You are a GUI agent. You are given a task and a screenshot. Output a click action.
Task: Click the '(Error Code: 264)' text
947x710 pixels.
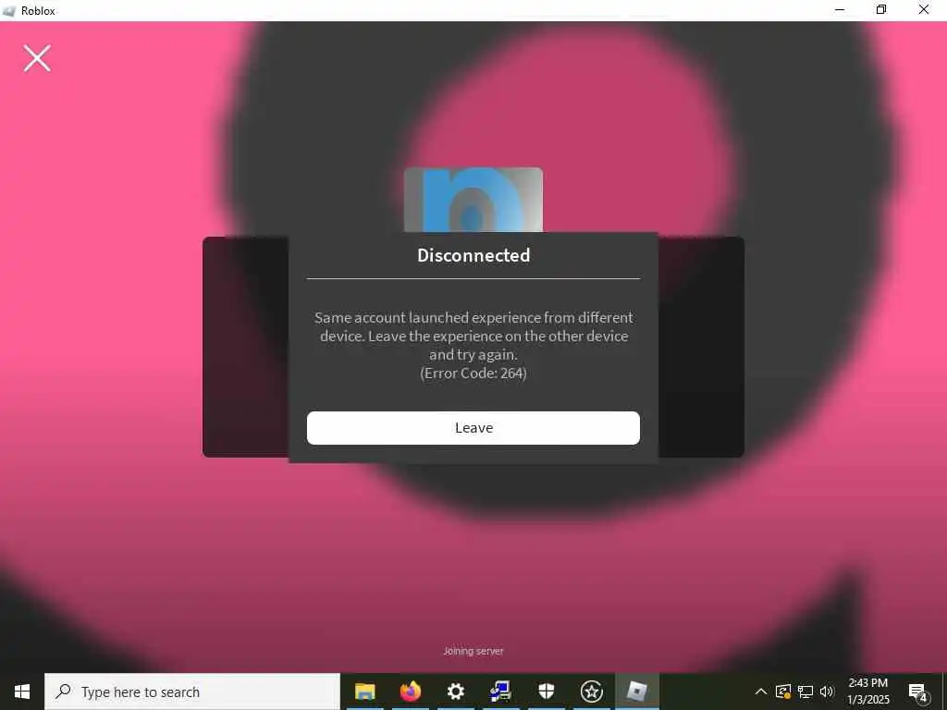coord(473,373)
